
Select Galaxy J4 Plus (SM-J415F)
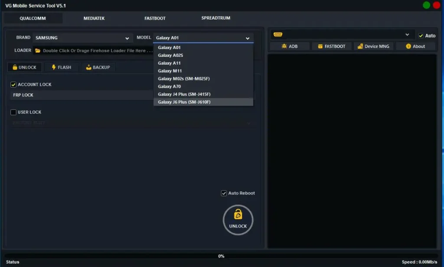click(x=203, y=94)
